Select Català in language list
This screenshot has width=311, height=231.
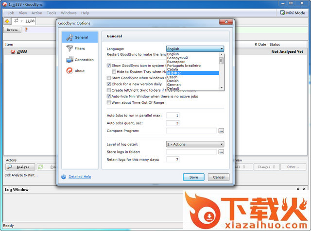(x=192, y=69)
